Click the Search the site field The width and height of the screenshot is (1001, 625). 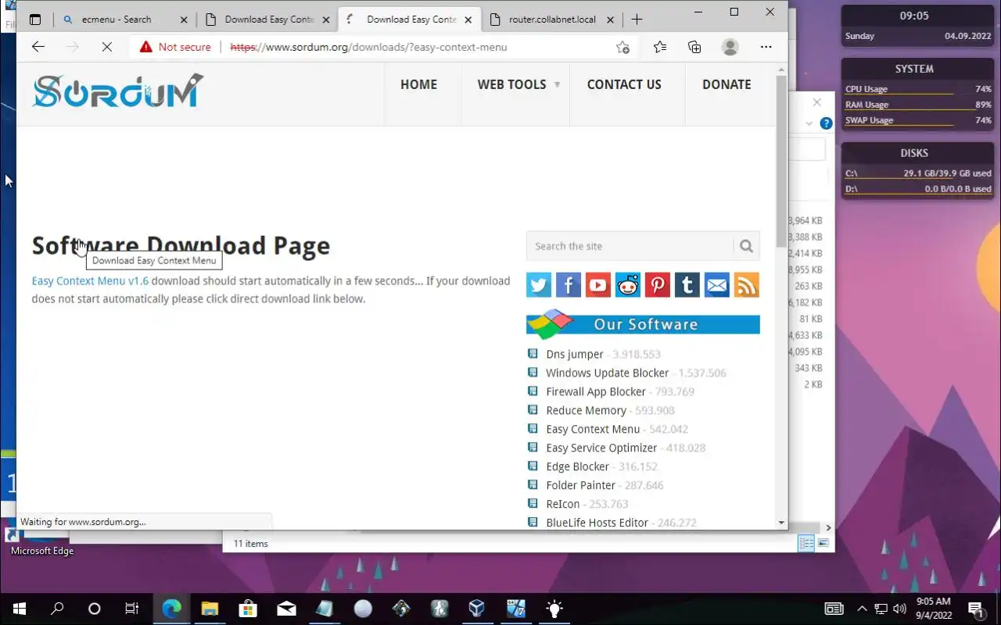(x=630, y=246)
